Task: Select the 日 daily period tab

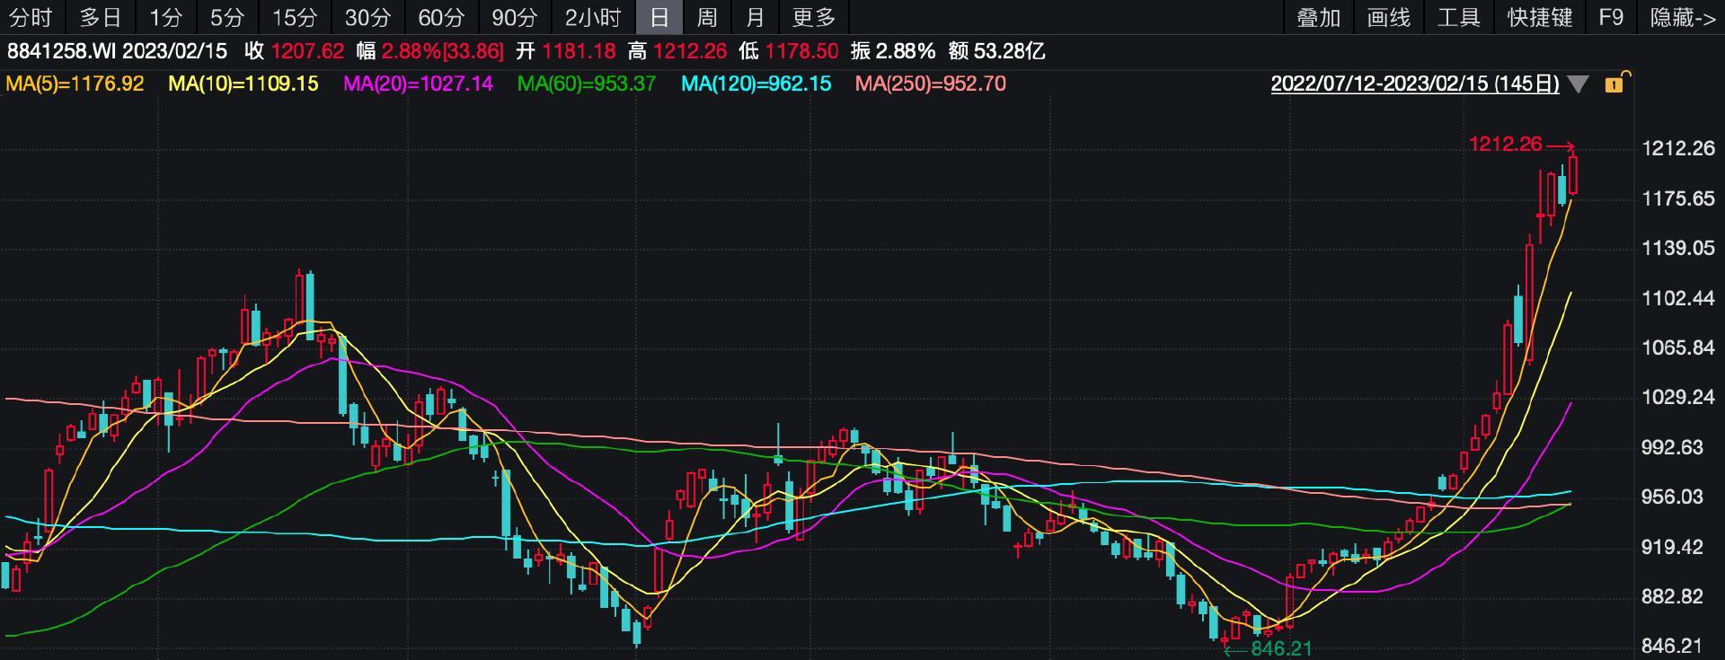Action: (659, 17)
